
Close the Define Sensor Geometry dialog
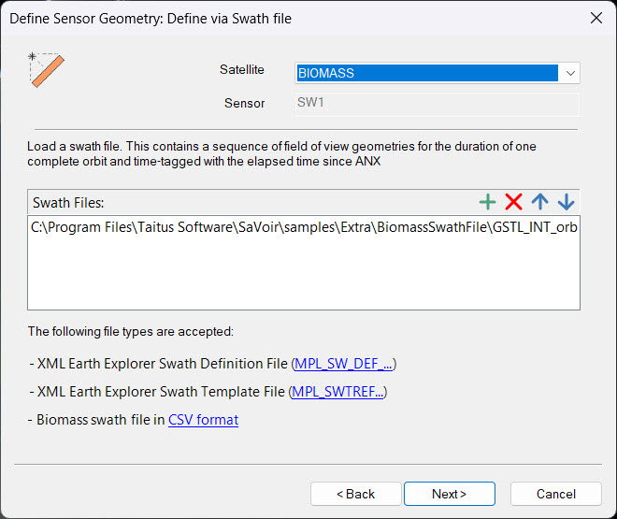[x=595, y=17]
